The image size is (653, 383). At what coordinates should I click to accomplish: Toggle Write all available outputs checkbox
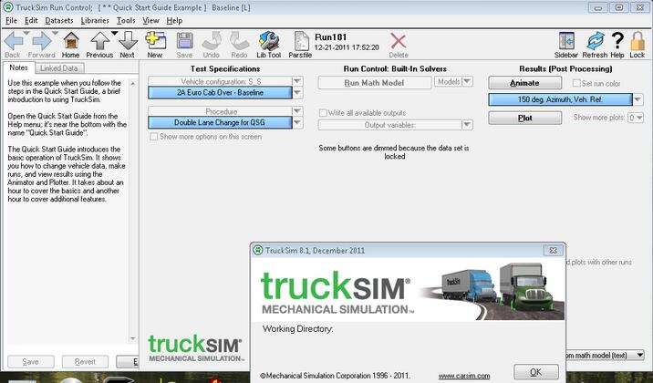coord(323,113)
